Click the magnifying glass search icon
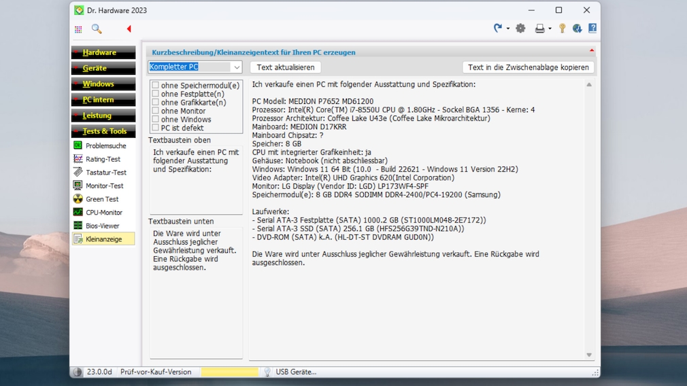This screenshot has height=386, width=687. [97, 29]
